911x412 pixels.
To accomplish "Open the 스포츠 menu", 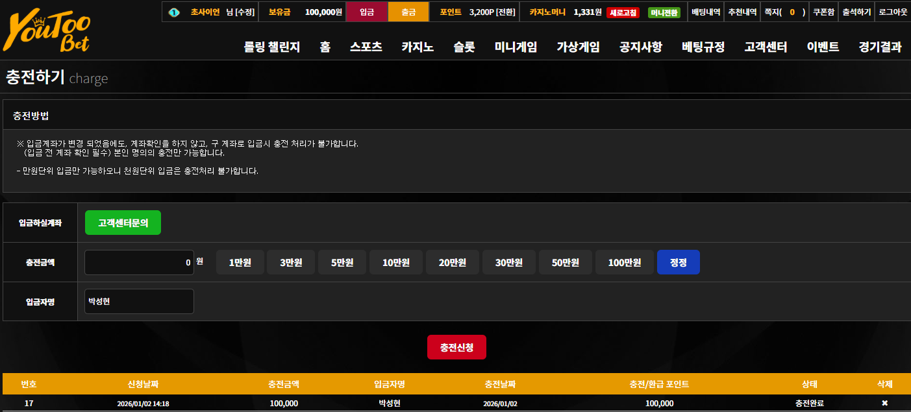I will tap(366, 47).
